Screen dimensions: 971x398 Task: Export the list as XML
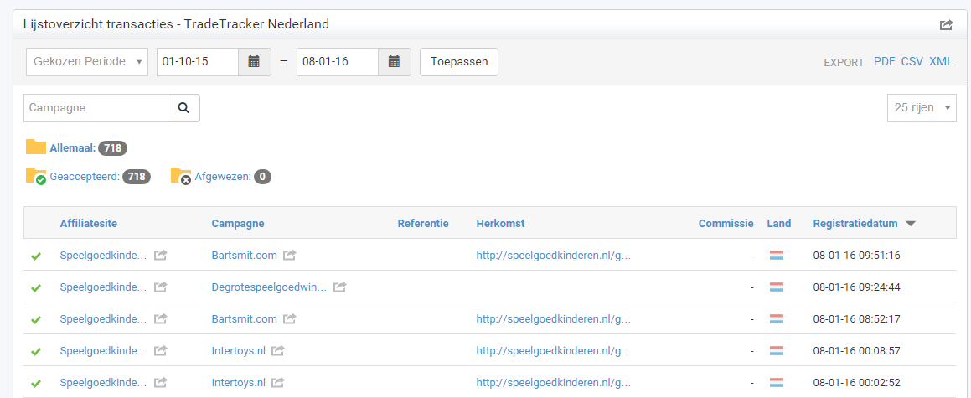(x=942, y=61)
